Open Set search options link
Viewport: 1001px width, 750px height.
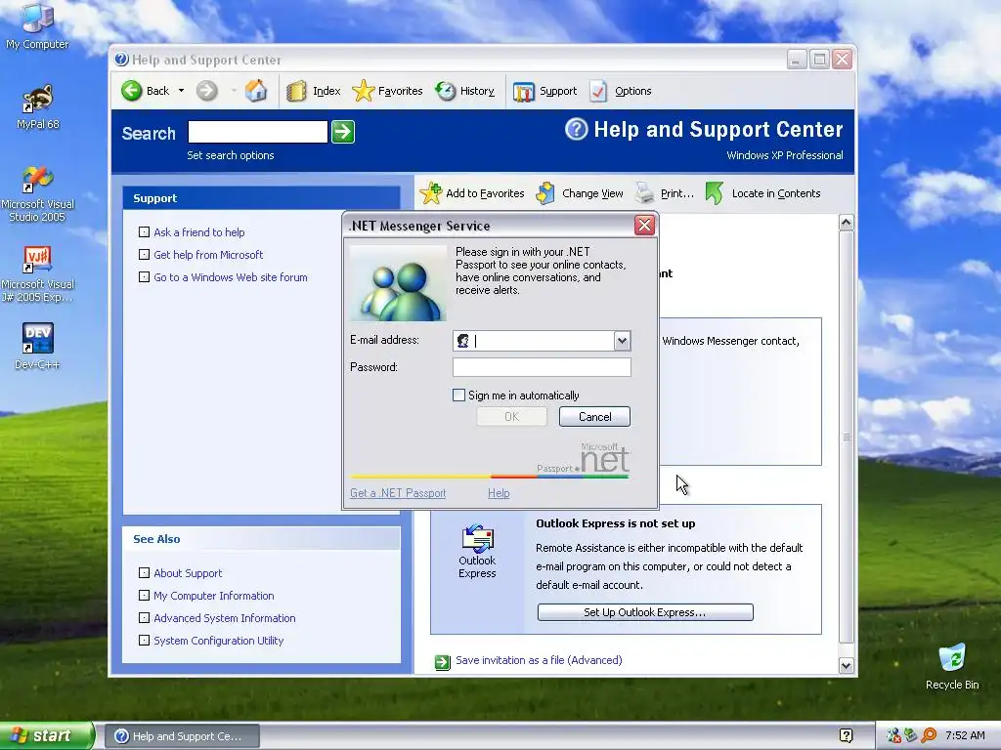[x=231, y=155]
